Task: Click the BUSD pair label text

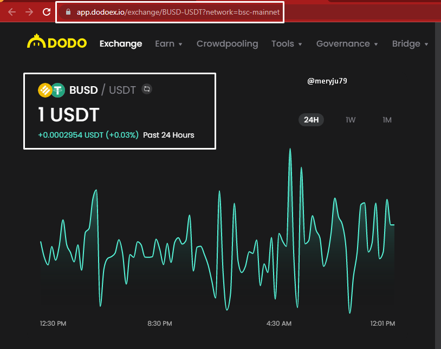Action: (83, 91)
